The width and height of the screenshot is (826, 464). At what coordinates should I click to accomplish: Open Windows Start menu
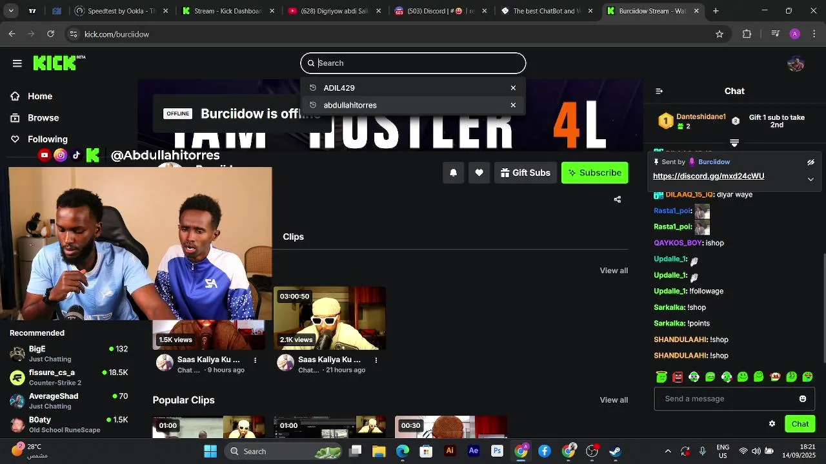click(210, 451)
